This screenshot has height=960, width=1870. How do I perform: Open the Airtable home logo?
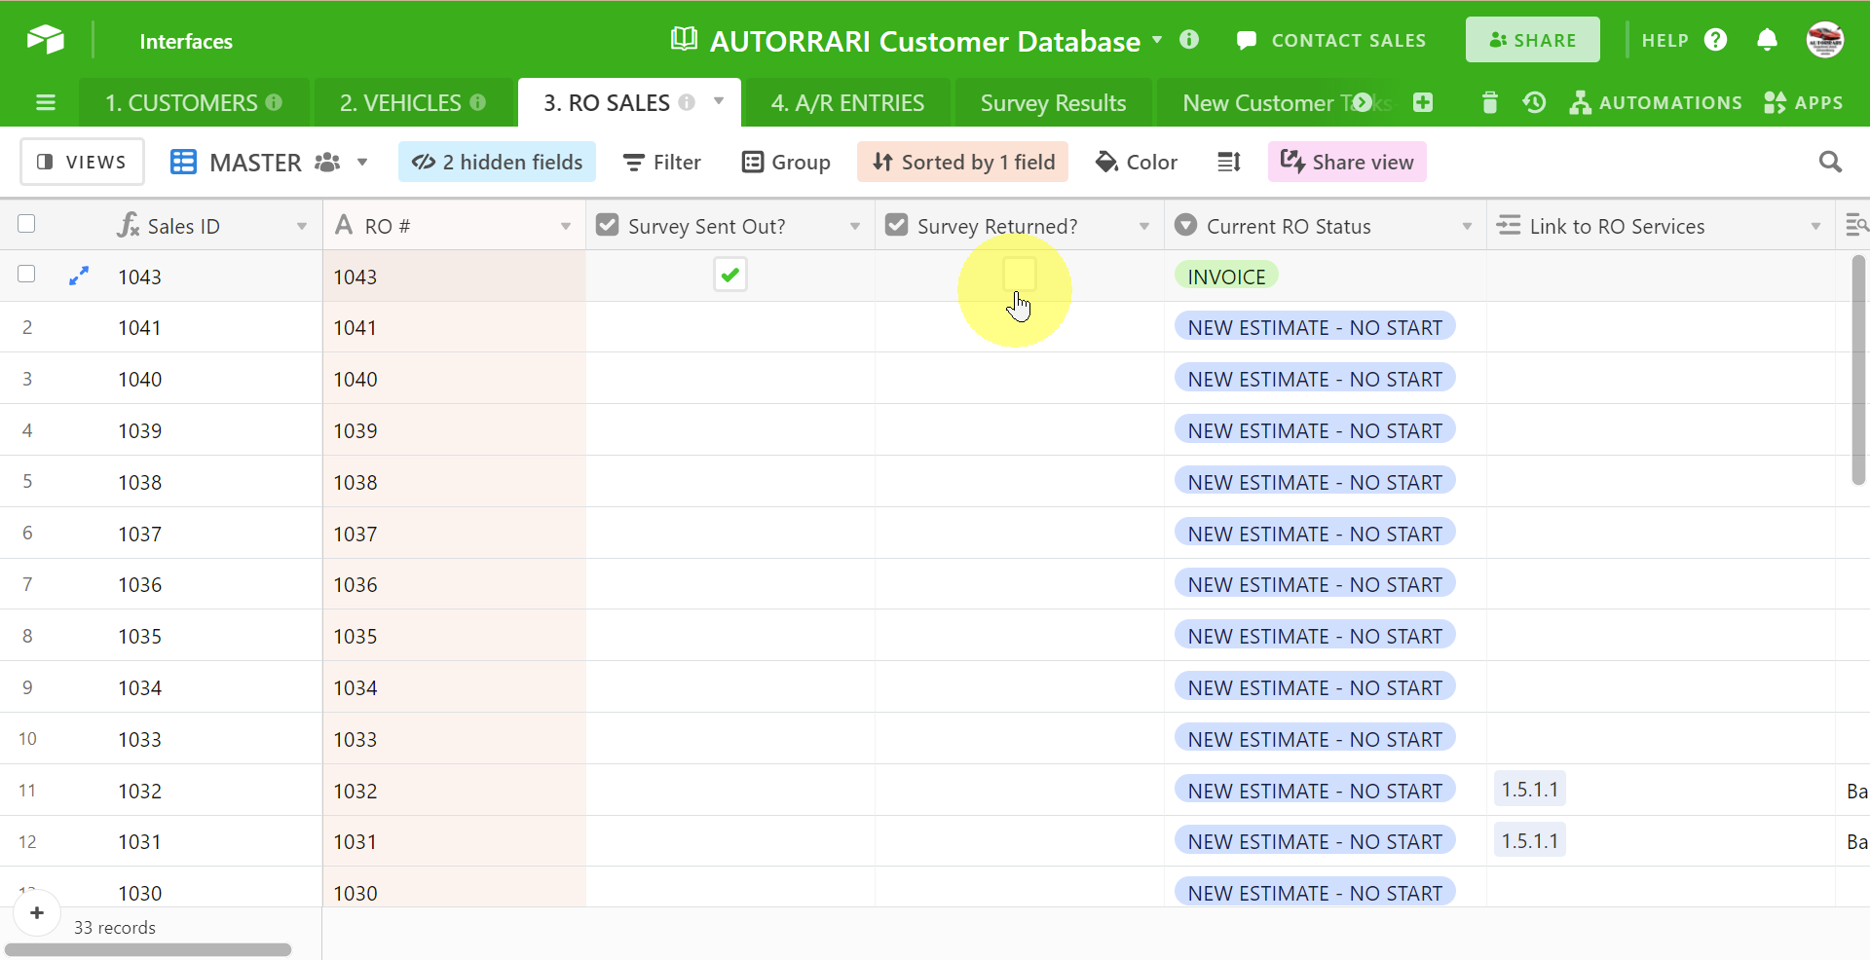(45, 40)
